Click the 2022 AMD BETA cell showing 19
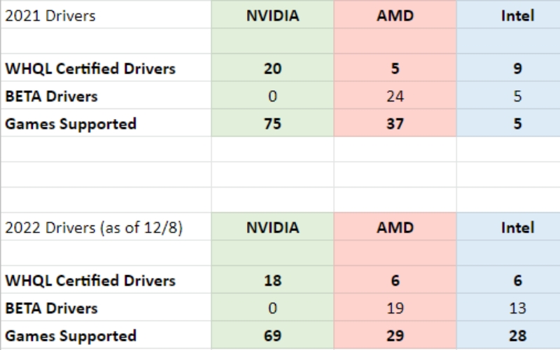560x350 pixels. [395, 308]
